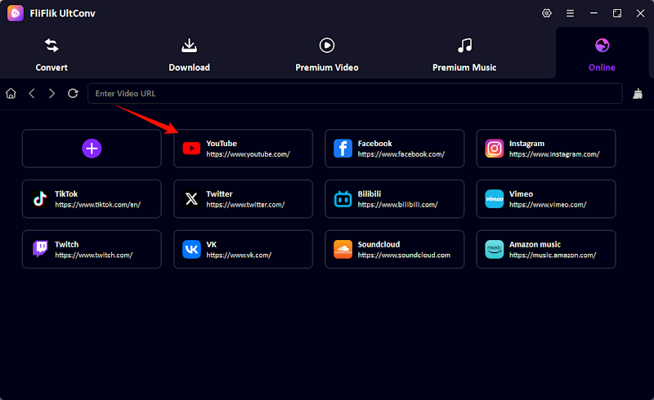Open the hamburger menu in title bar

coord(570,13)
